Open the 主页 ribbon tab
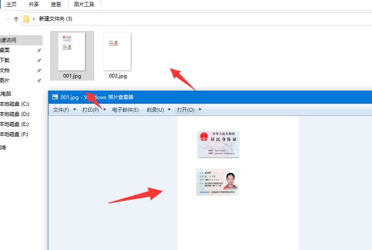372x250 pixels. [11, 4]
